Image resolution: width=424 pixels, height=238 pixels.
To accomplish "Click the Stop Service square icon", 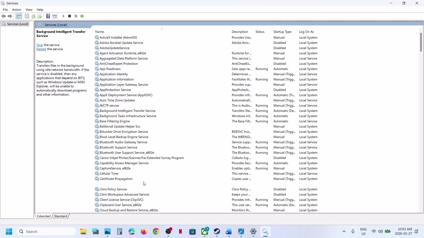I will coord(69,16).
